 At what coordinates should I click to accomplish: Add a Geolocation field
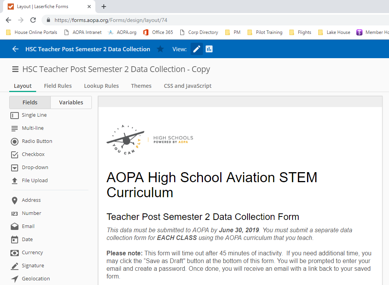tap(36, 279)
